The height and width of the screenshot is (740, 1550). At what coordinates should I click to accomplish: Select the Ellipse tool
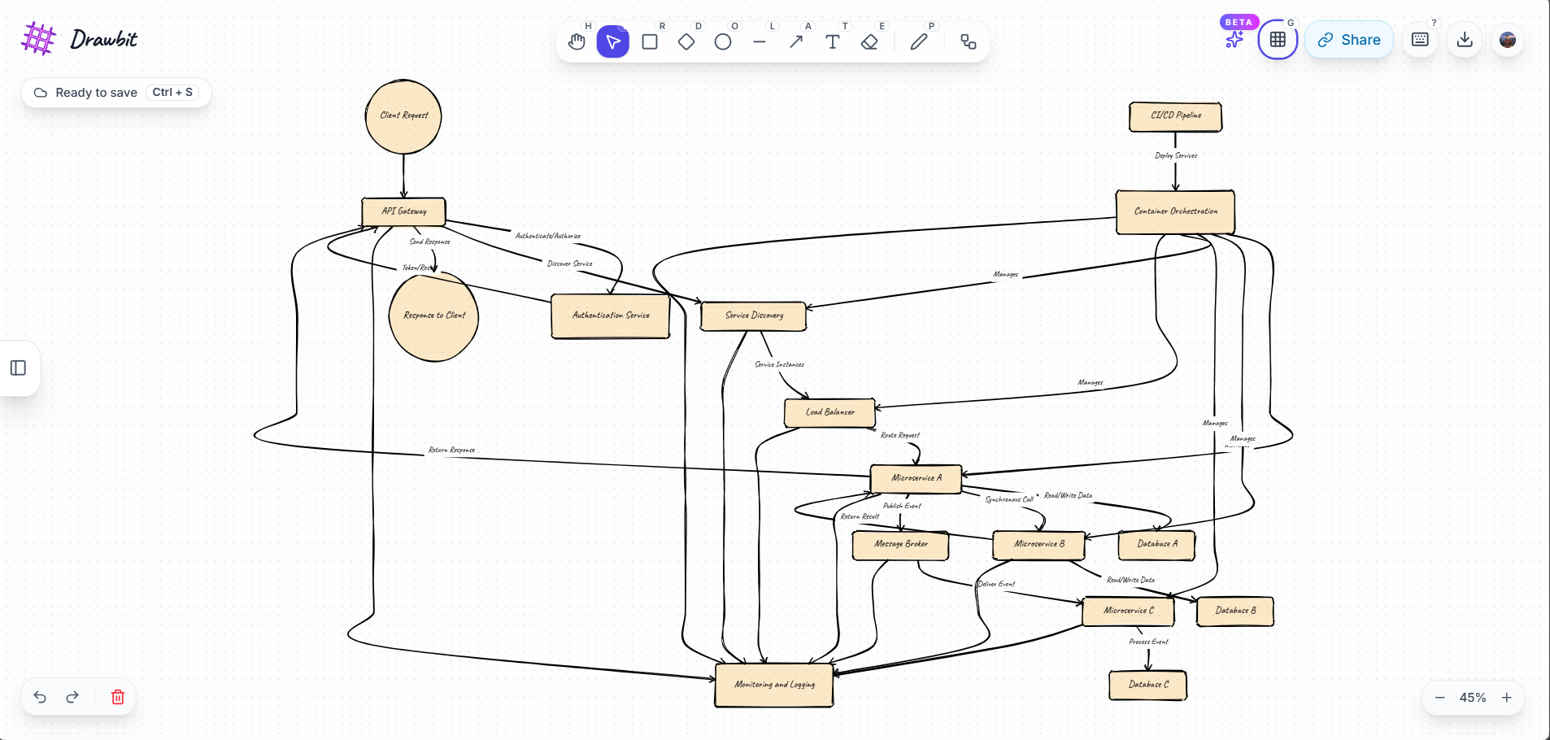[723, 41]
